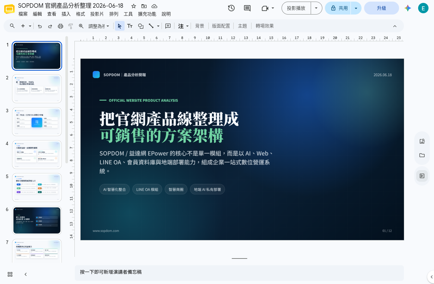The image size is (434, 284).
Task: Add a new slide with plus icon
Action: pyautogui.click(x=23, y=26)
